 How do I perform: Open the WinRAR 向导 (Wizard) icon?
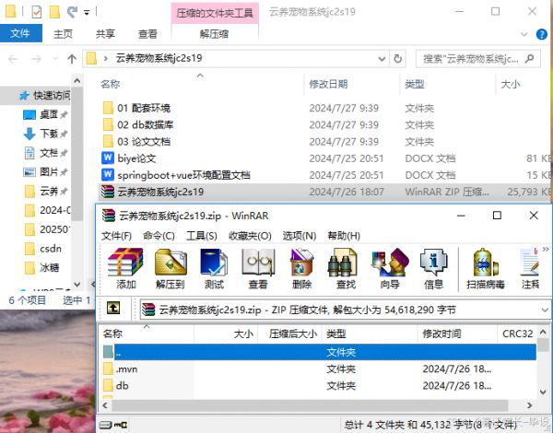(x=390, y=263)
